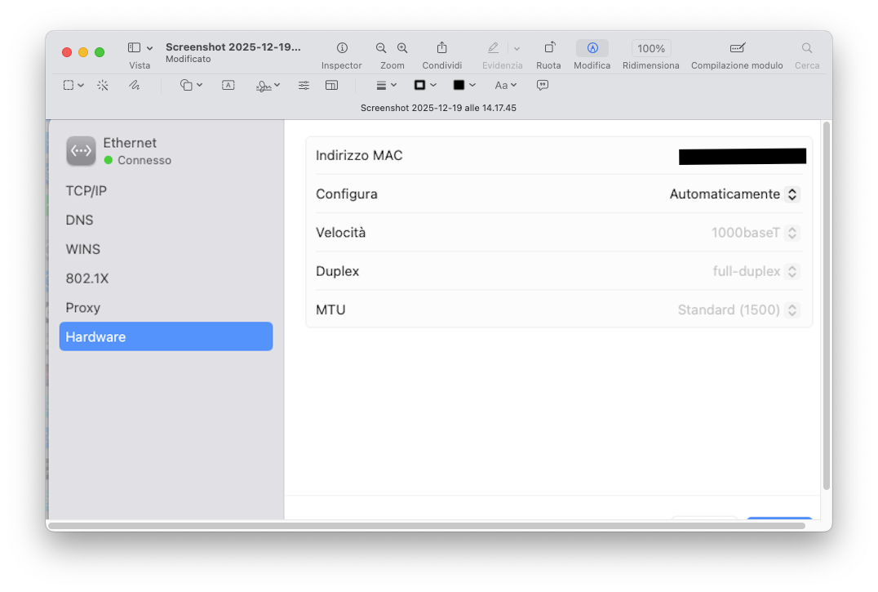Click the Connesso status text
Viewport: 878px width, 592px height.
(144, 161)
